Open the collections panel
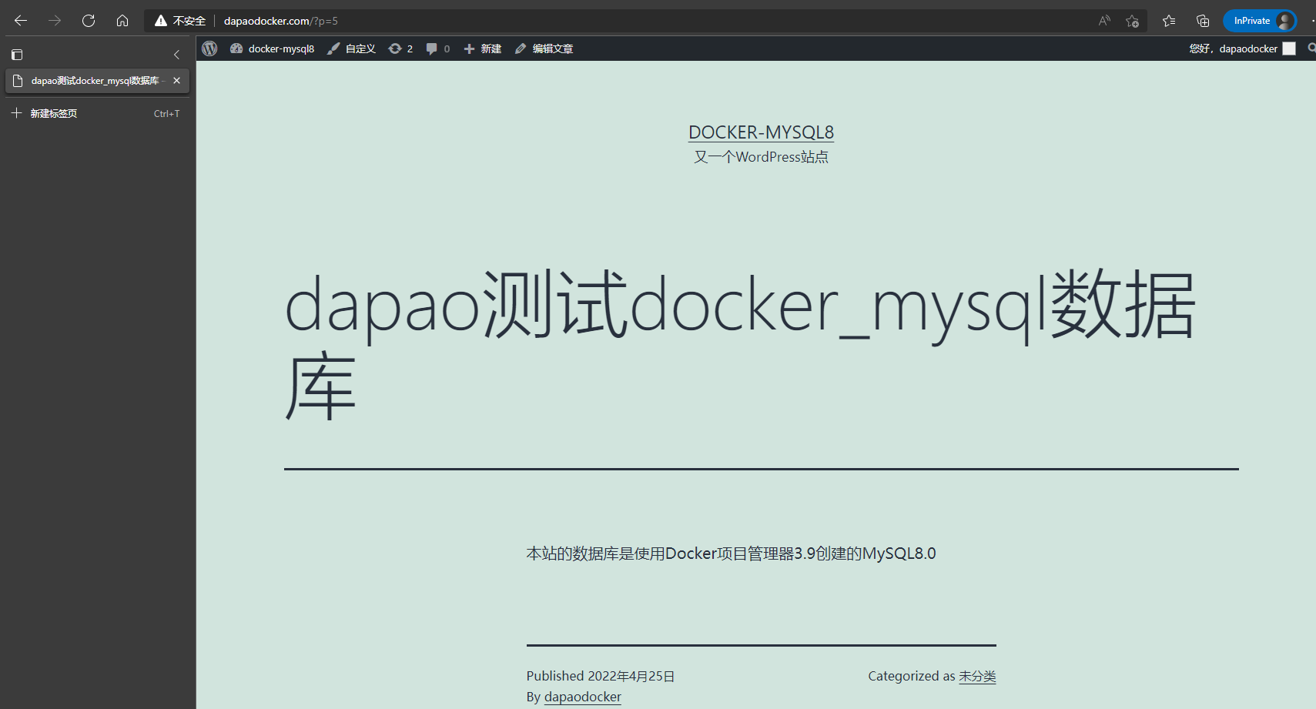This screenshot has width=1316, height=709. [x=1203, y=21]
